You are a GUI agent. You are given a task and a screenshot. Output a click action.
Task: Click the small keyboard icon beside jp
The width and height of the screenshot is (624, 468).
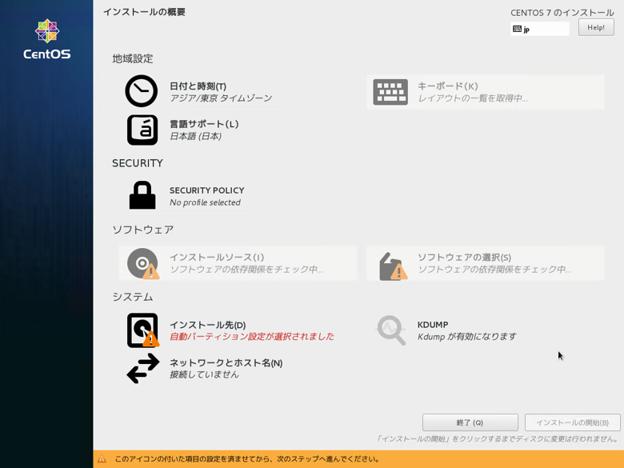[517, 29]
